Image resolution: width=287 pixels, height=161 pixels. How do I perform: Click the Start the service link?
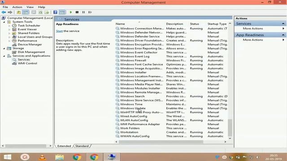click(59, 31)
